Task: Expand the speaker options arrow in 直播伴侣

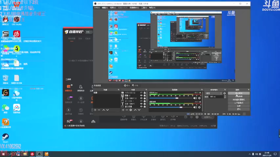Action: [x=177, y=117]
